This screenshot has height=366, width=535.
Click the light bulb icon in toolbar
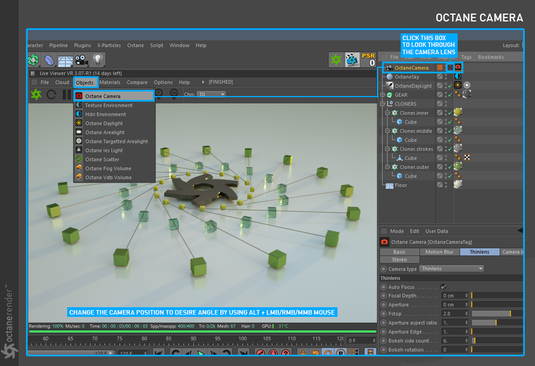coord(98,59)
